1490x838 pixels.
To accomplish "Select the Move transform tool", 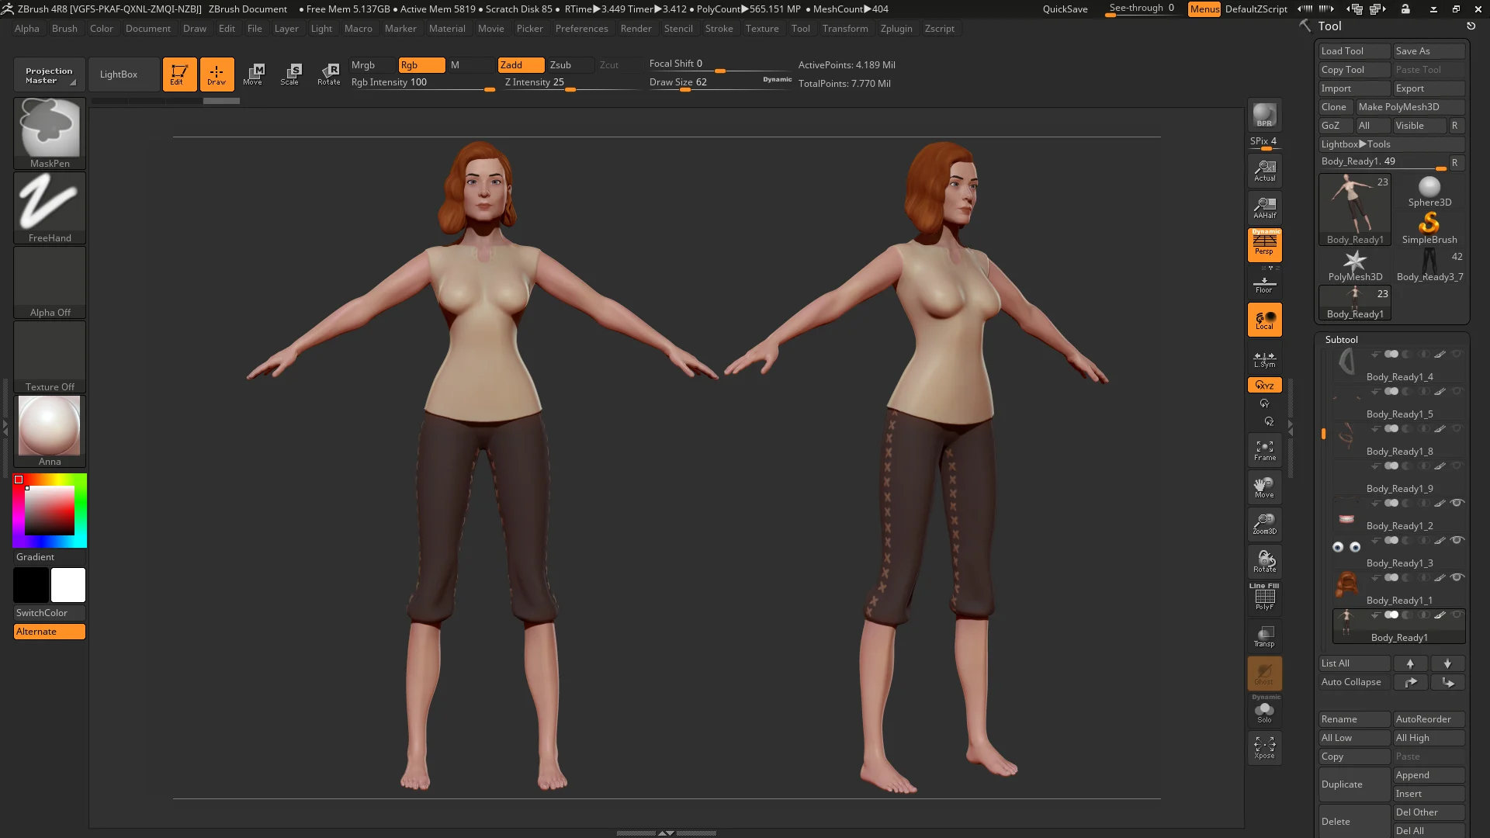I will (253, 74).
